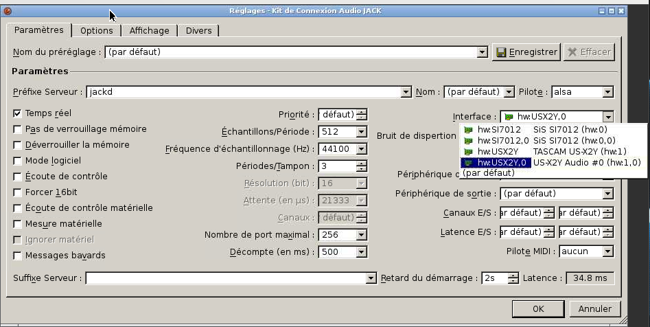Image resolution: width=650 pixels, height=327 pixels.
Task: Click second Canaux E/S spinner arrows
Action: (608, 213)
